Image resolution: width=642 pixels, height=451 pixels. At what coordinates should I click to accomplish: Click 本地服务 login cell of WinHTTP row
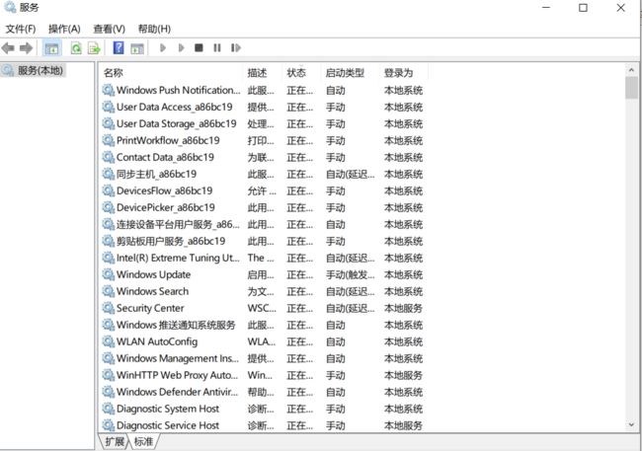coord(403,375)
